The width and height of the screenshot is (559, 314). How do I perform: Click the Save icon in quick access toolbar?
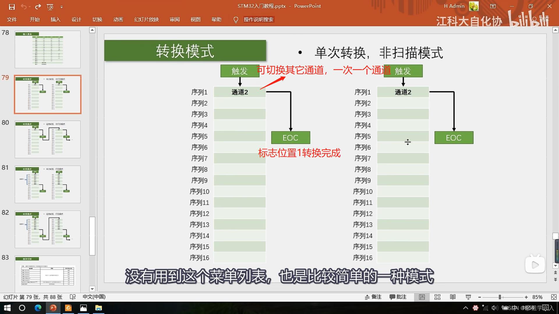point(12,7)
